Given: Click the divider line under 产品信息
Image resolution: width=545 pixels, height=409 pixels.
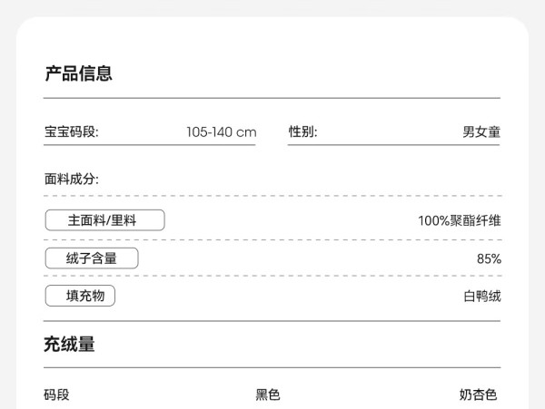Looking at the screenshot, I should pos(272,98).
